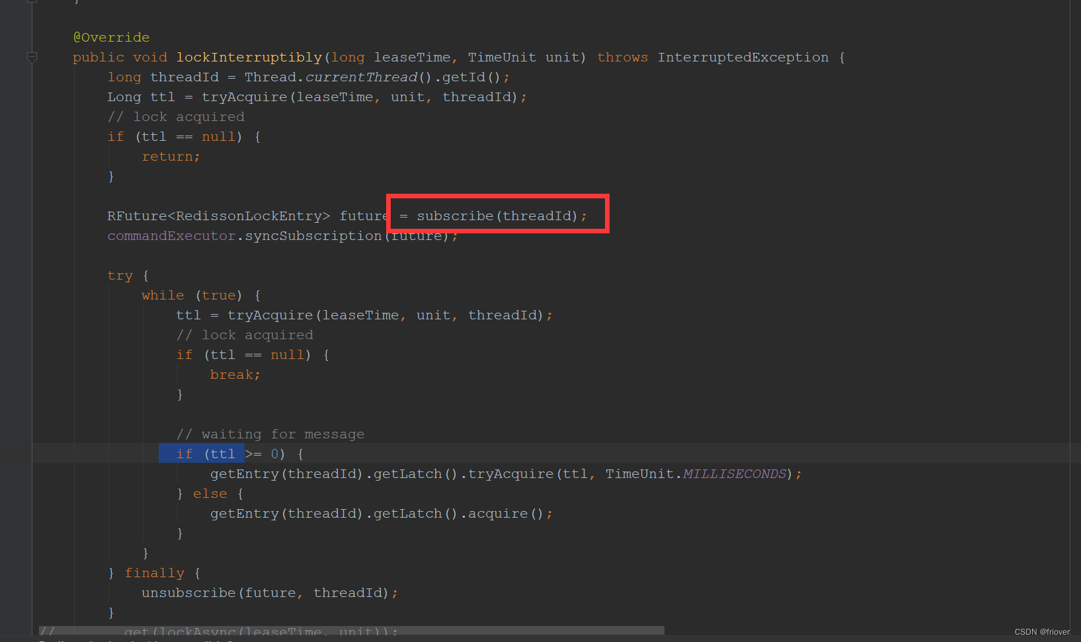Image resolution: width=1081 pixels, height=642 pixels.
Task: Click the RFuture<RedissonLockEntry> type
Action: (x=219, y=216)
